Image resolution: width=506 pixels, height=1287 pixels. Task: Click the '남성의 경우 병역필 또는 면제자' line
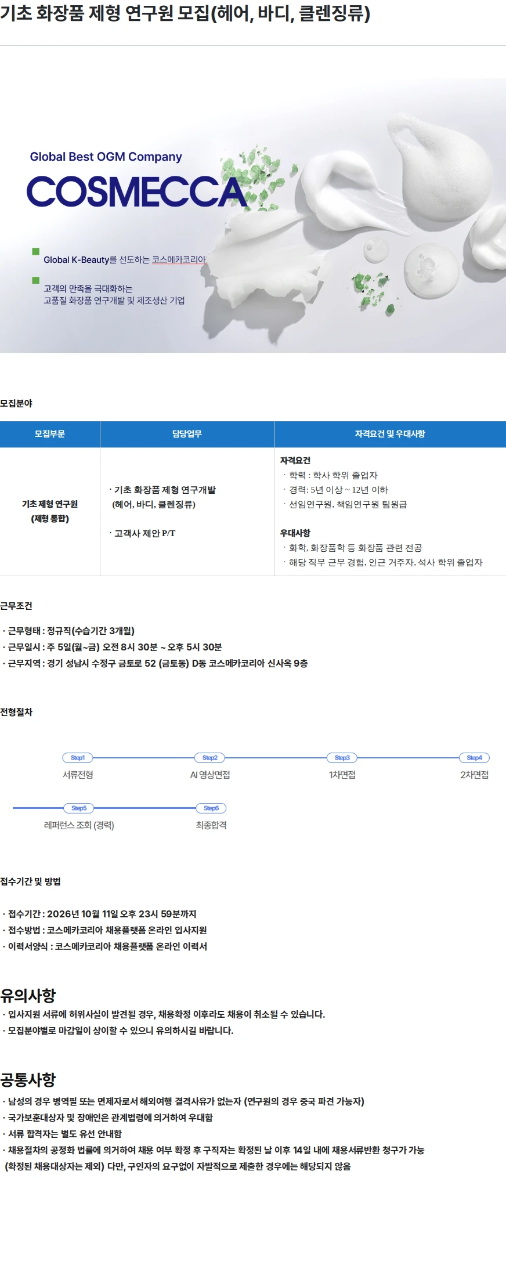tap(184, 1101)
